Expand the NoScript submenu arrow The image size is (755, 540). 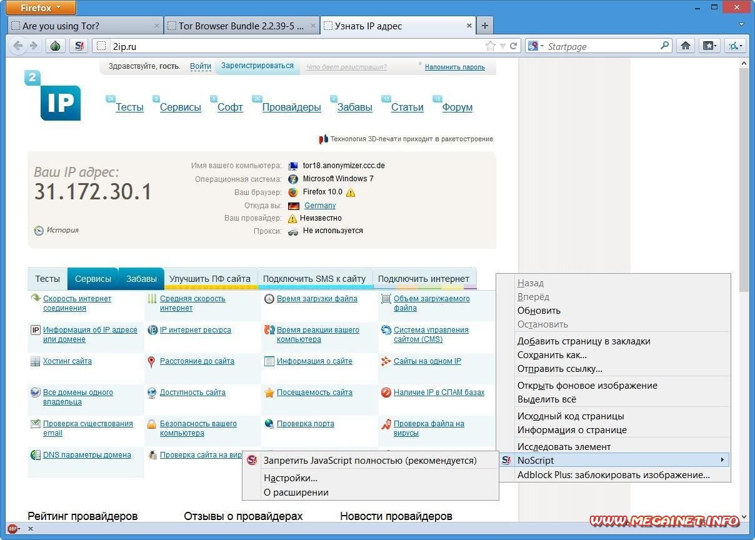coord(722,460)
